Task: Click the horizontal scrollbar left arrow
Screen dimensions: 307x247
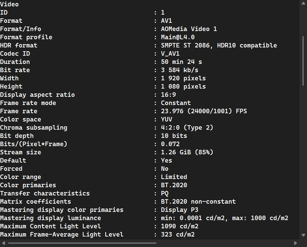Action: pos(3,243)
